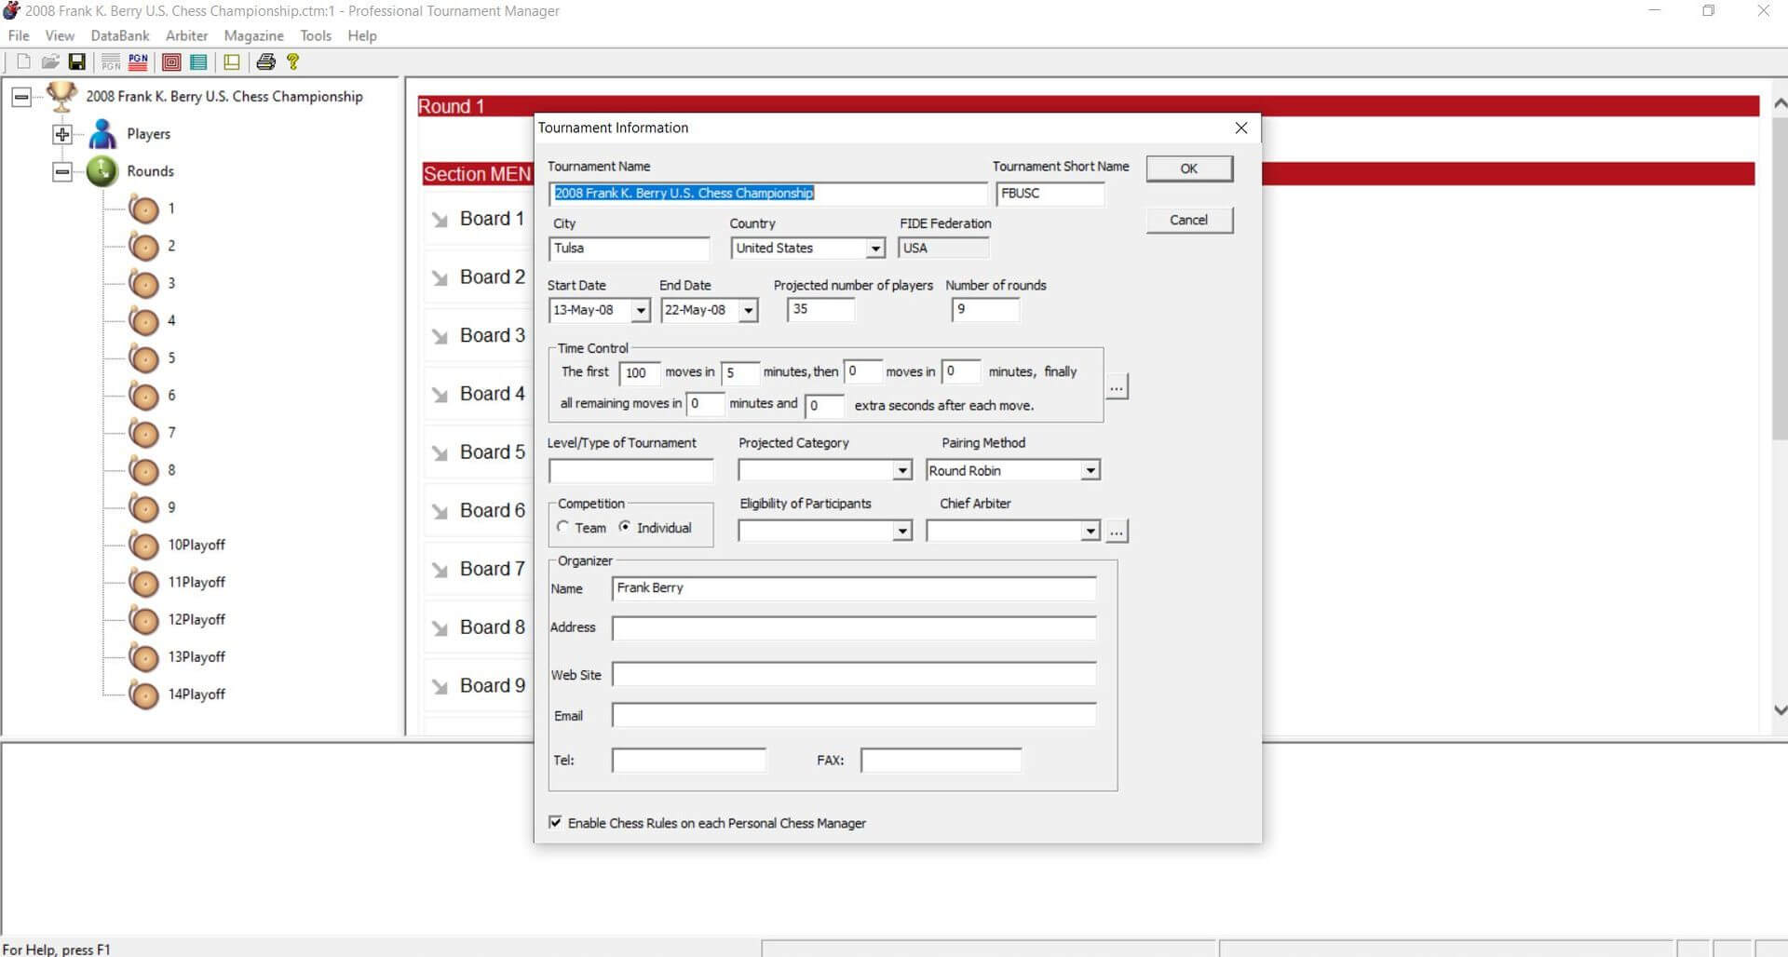Confirm the dialog with OK
Image resolution: width=1788 pixels, height=957 pixels.
pyautogui.click(x=1189, y=168)
